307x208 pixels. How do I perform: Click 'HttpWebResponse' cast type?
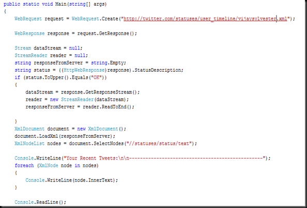click(x=84, y=70)
